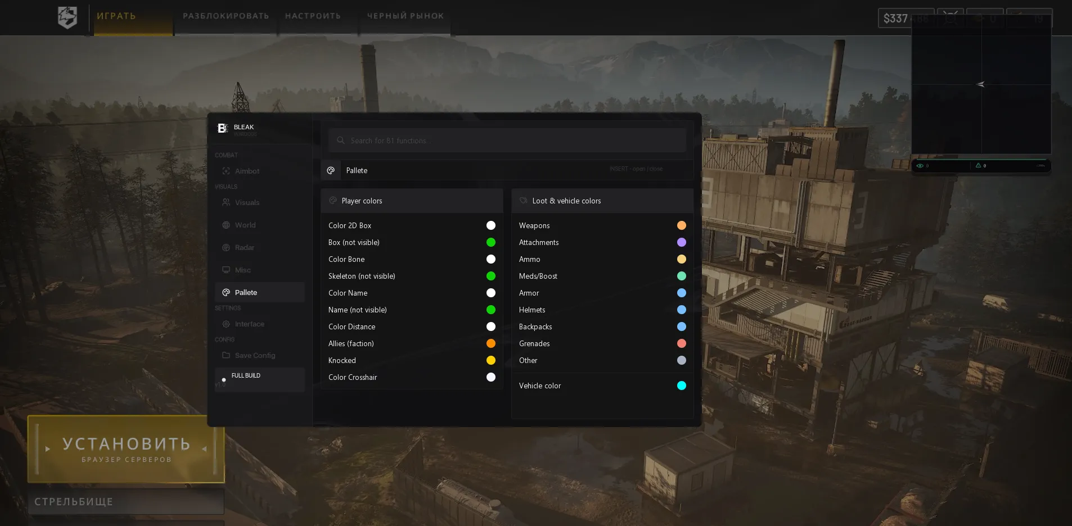Screen dimensions: 1072x526
Task: Open Other gray swatch
Action: pyautogui.click(x=682, y=360)
